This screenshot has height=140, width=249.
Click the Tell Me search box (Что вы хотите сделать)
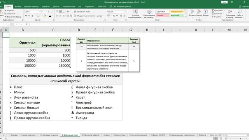coord(121,7)
